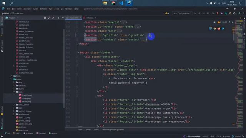Open the Edit menu

click(x=14, y=9)
